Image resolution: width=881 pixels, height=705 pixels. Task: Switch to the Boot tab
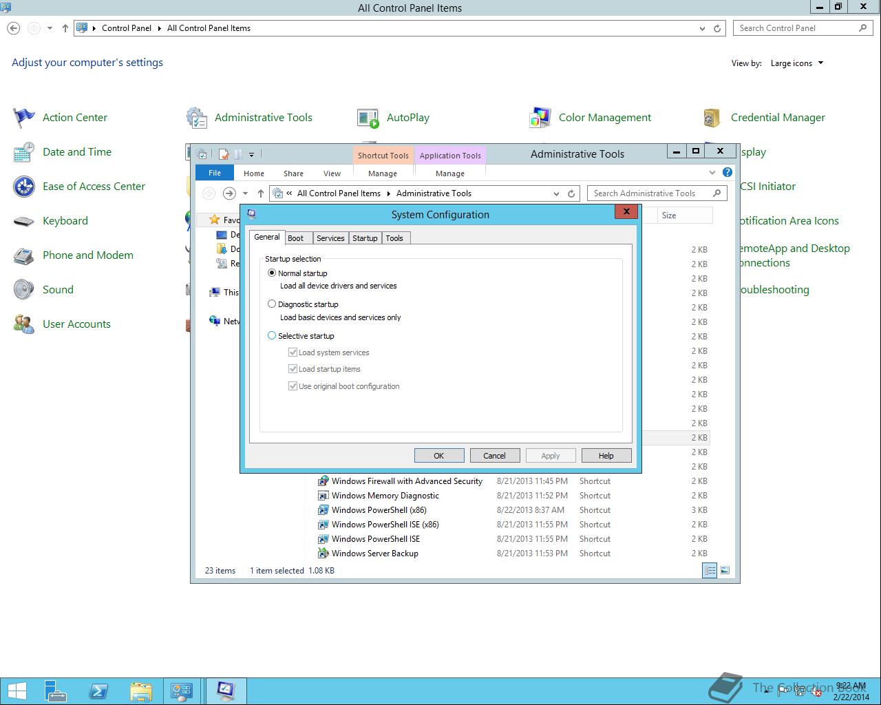click(x=295, y=238)
